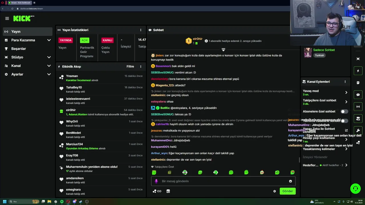365x205 pixels.
Task: Open Steam from the taskbar
Action: (80, 202)
